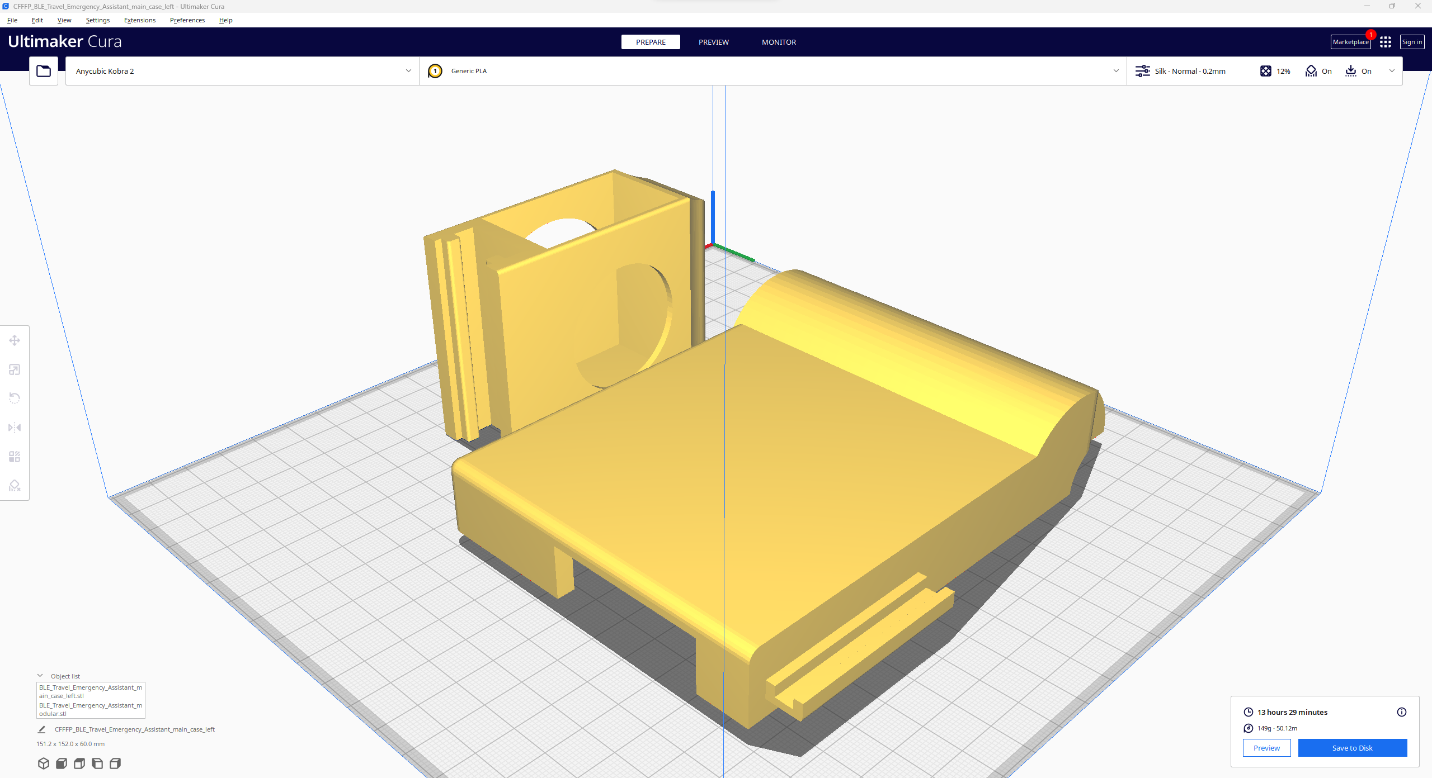This screenshot has height=778, width=1432.
Task: Click the 3D view camera preset icon
Action: 43,763
